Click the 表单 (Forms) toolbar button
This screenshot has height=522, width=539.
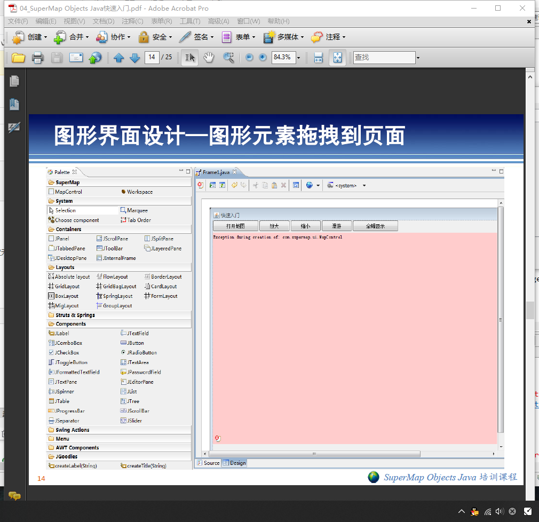click(x=239, y=37)
